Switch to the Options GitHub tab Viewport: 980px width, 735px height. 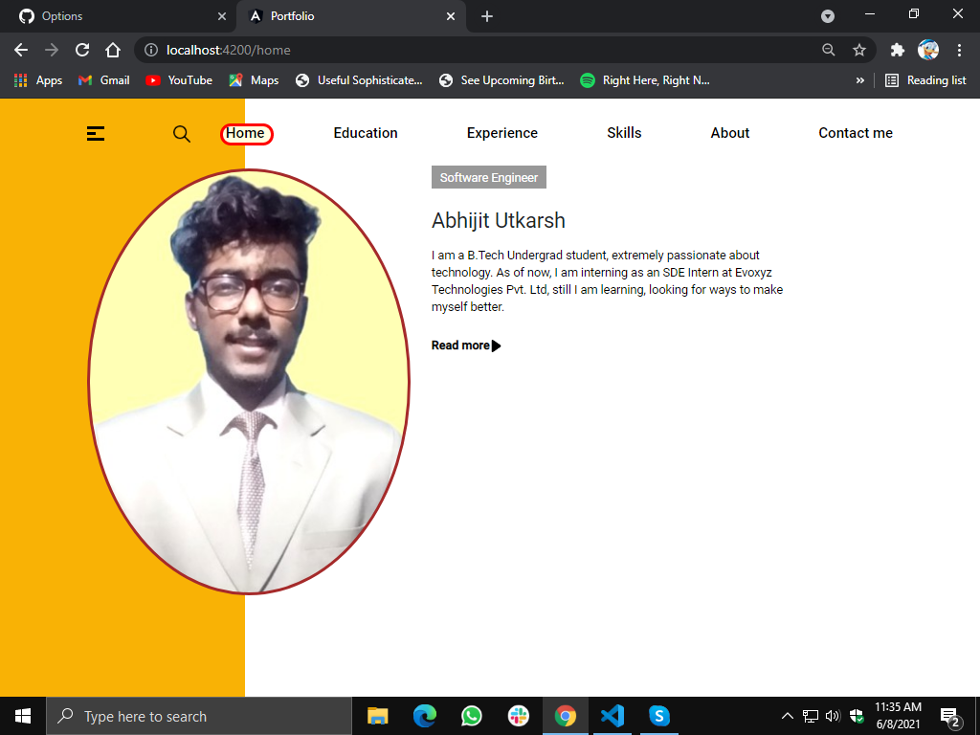point(118,16)
